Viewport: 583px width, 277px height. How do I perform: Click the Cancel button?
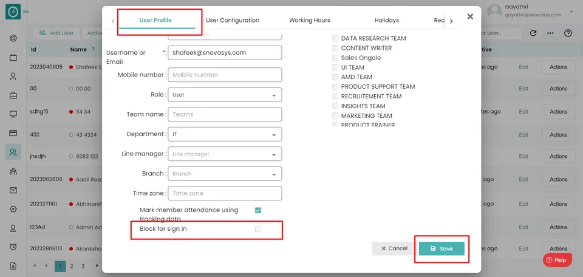point(394,248)
